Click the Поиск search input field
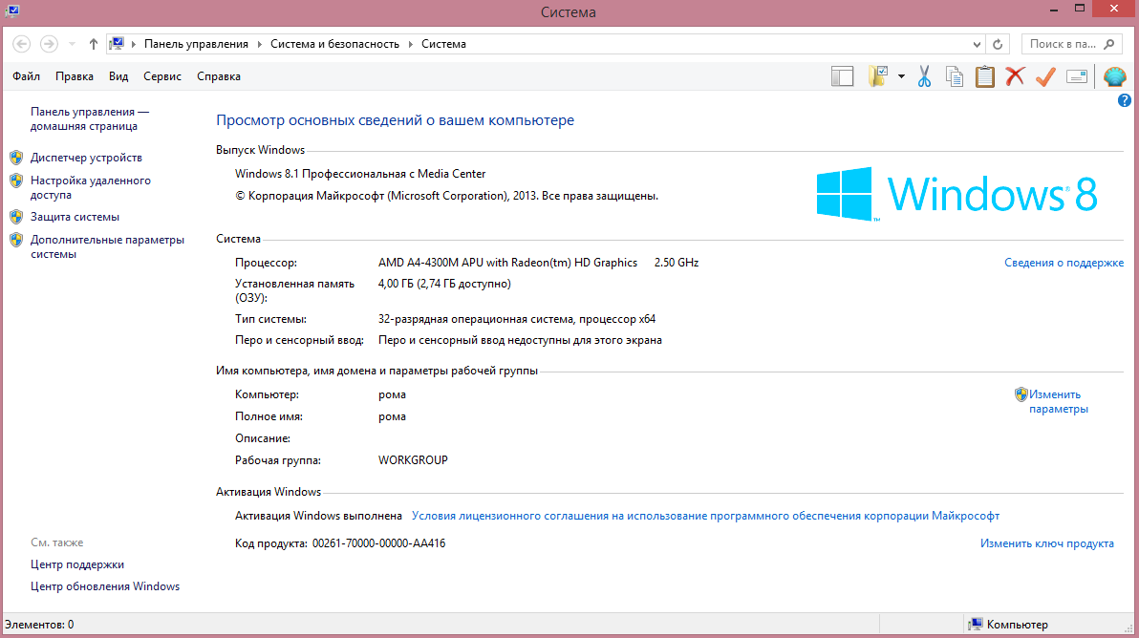This screenshot has width=1139, height=638. (x=1062, y=44)
